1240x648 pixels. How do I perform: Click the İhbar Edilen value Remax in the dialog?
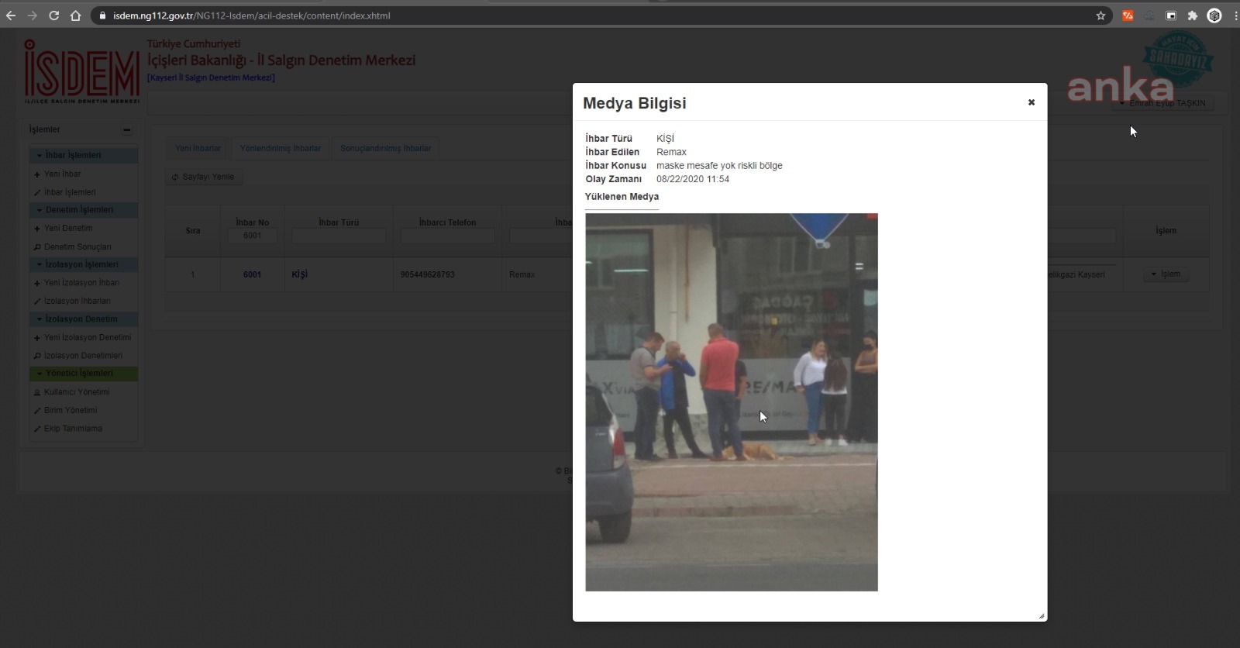tap(671, 152)
